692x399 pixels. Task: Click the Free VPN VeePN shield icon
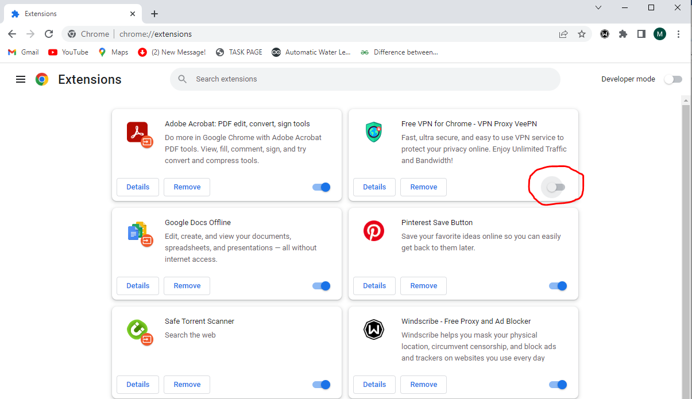point(374,132)
